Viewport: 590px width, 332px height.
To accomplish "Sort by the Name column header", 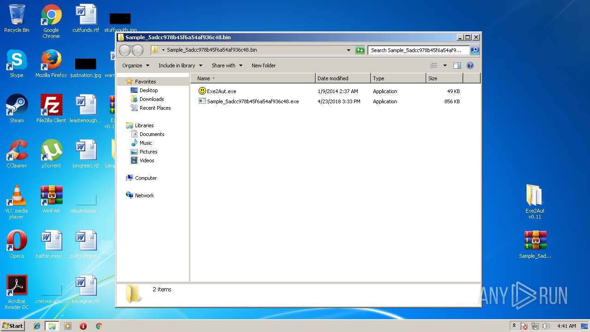I will click(x=253, y=78).
